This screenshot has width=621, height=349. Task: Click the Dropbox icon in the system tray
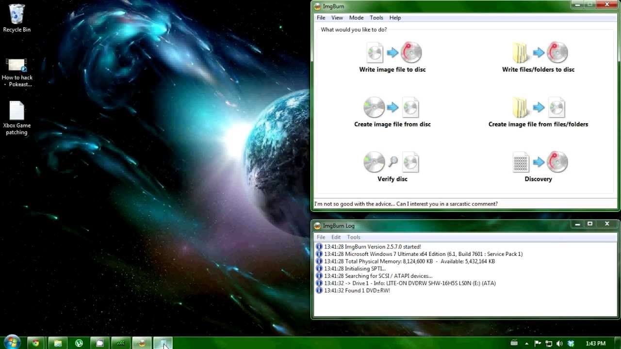click(x=571, y=344)
